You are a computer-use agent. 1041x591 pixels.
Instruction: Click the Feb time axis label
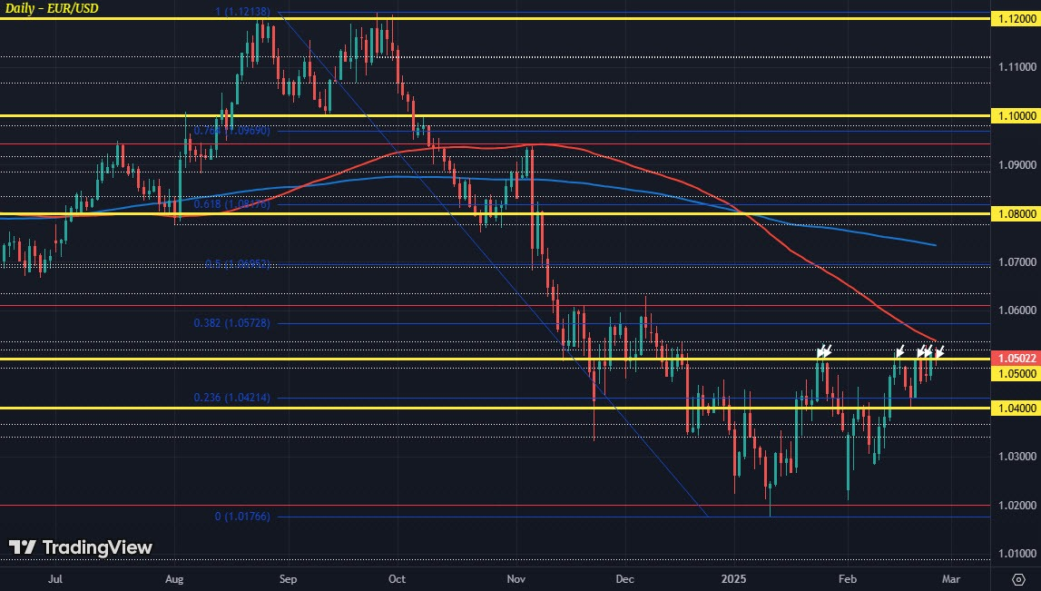pyautogui.click(x=848, y=579)
